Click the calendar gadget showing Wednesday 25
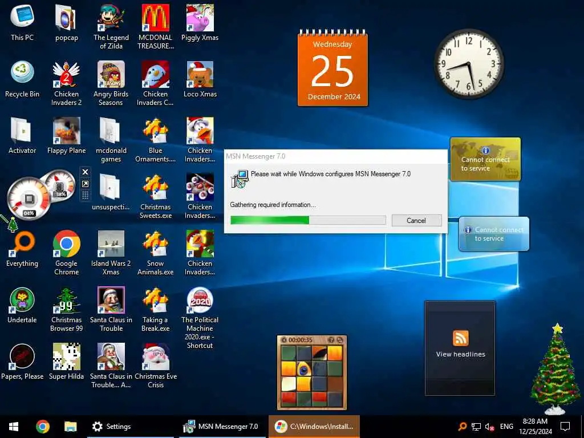The width and height of the screenshot is (584, 438). (332, 68)
